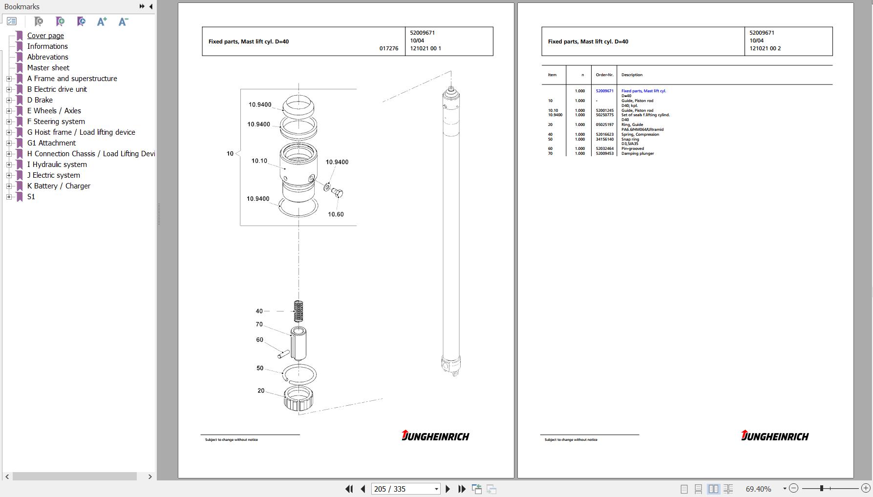
Task: Go to the previous page
Action: [362, 489]
